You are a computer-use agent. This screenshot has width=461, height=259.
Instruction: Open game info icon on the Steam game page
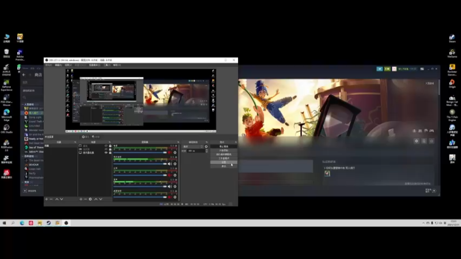point(424,141)
